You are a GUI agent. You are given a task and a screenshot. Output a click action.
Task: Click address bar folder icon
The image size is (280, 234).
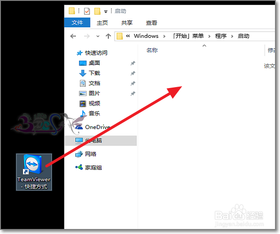(120, 36)
